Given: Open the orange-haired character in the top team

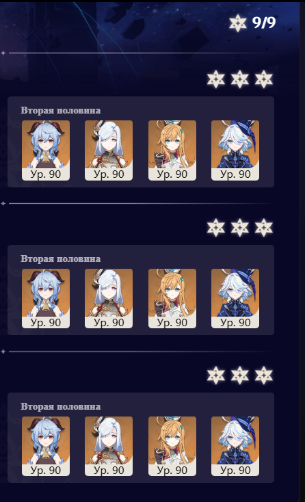Looking at the screenshot, I should pyautogui.click(x=172, y=150).
